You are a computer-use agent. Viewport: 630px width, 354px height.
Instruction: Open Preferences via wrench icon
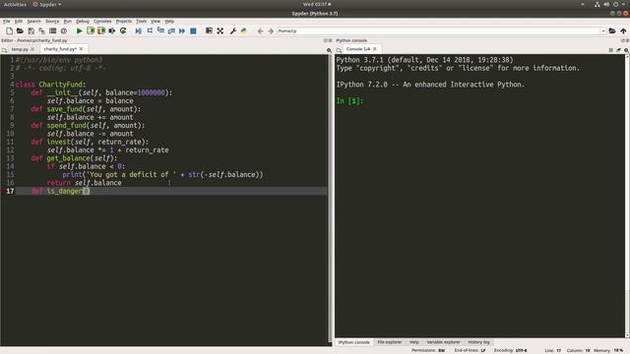coord(232,30)
